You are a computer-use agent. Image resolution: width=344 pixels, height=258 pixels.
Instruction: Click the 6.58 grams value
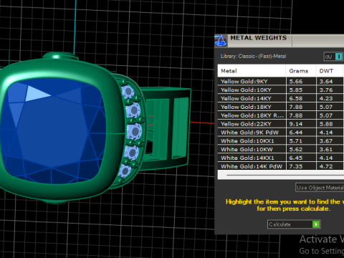point(296,98)
